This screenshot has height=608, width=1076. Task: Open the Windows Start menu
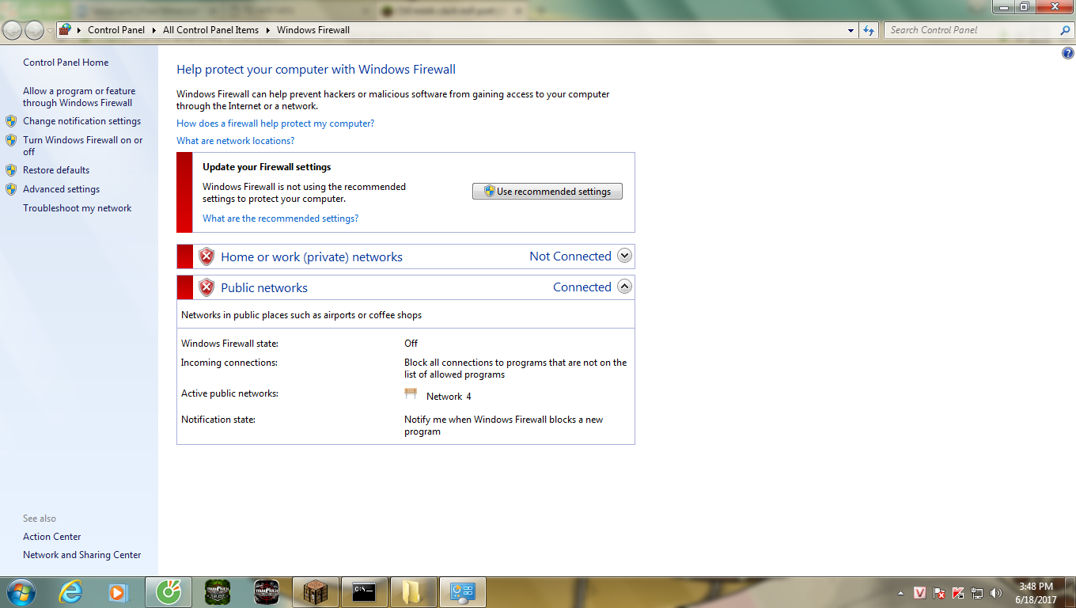tap(20, 591)
